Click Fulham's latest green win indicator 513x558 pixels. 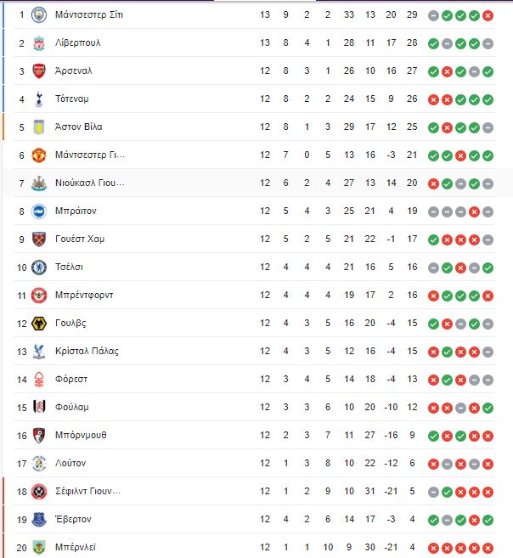pyautogui.click(x=488, y=409)
